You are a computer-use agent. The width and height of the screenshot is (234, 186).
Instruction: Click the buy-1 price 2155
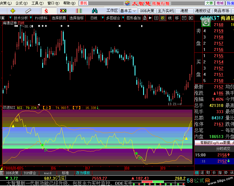[x=218, y=56]
